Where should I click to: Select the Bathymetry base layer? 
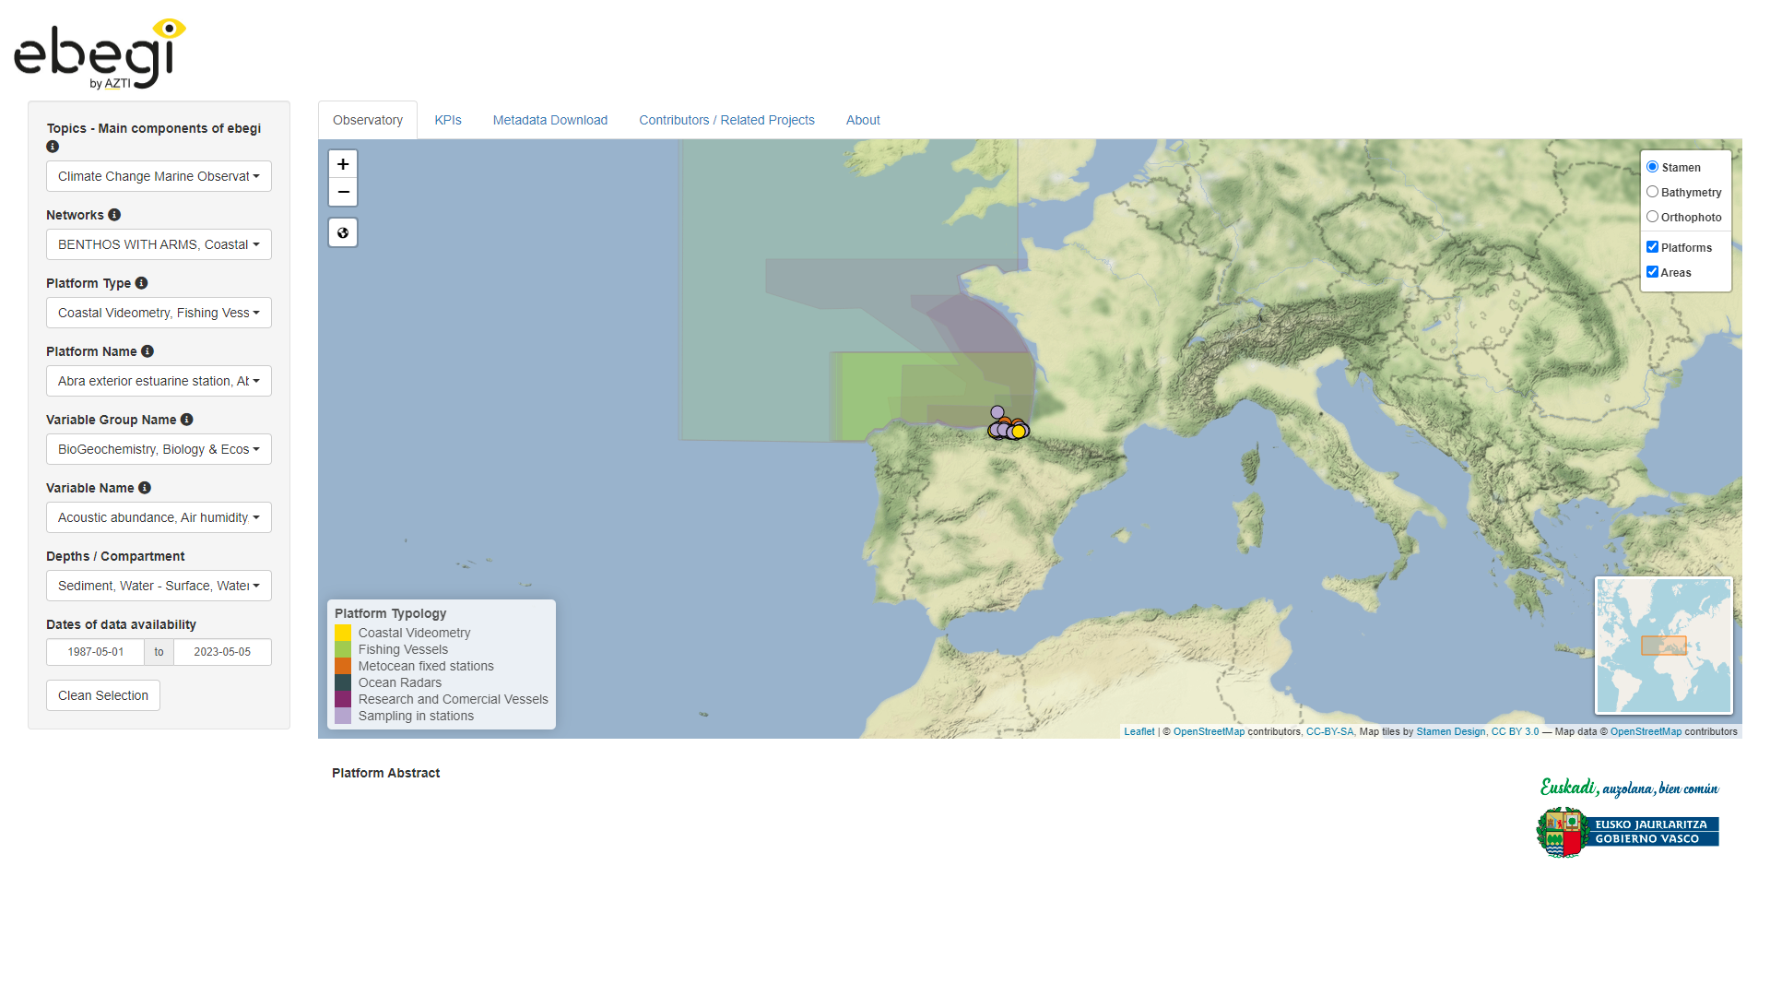[x=1652, y=192]
